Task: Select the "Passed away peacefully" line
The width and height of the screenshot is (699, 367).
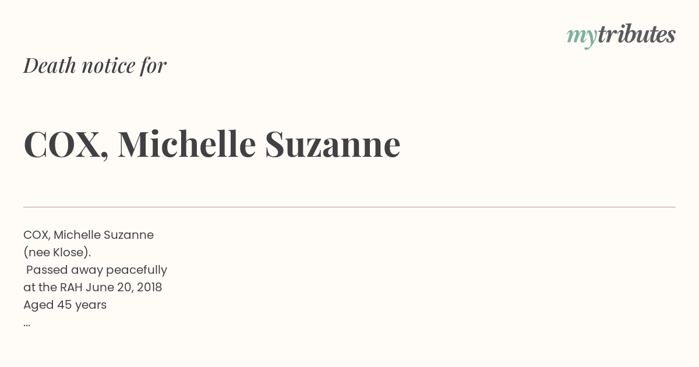Action: (x=97, y=270)
